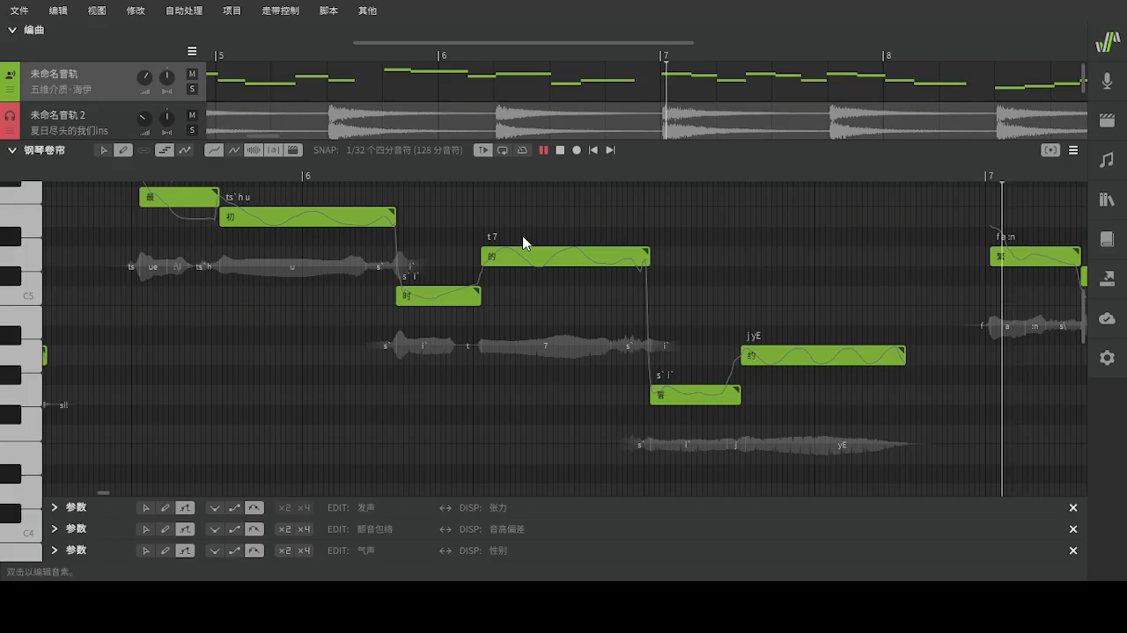Open the cloud panel in sidebar
The height and width of the screenshot is (633, 1127).
1108,318
